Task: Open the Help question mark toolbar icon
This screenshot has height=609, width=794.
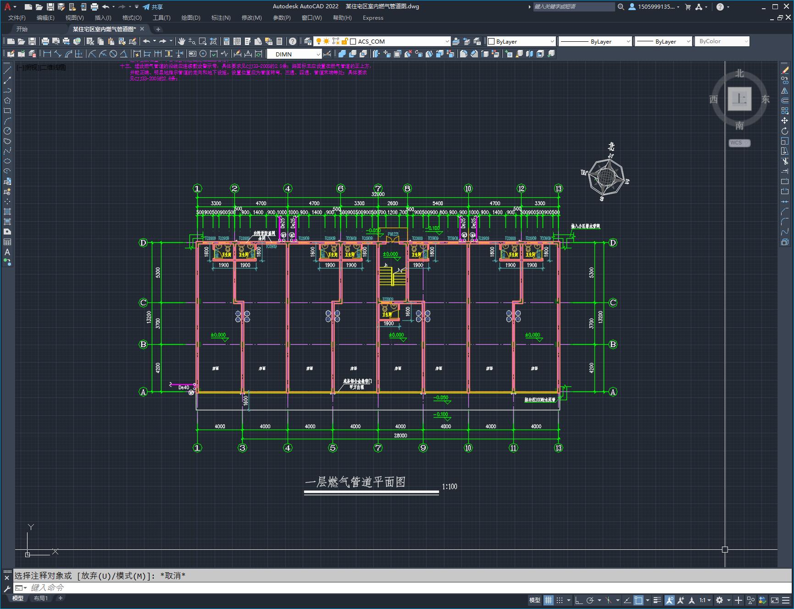Action: click(x=292, y=41)
